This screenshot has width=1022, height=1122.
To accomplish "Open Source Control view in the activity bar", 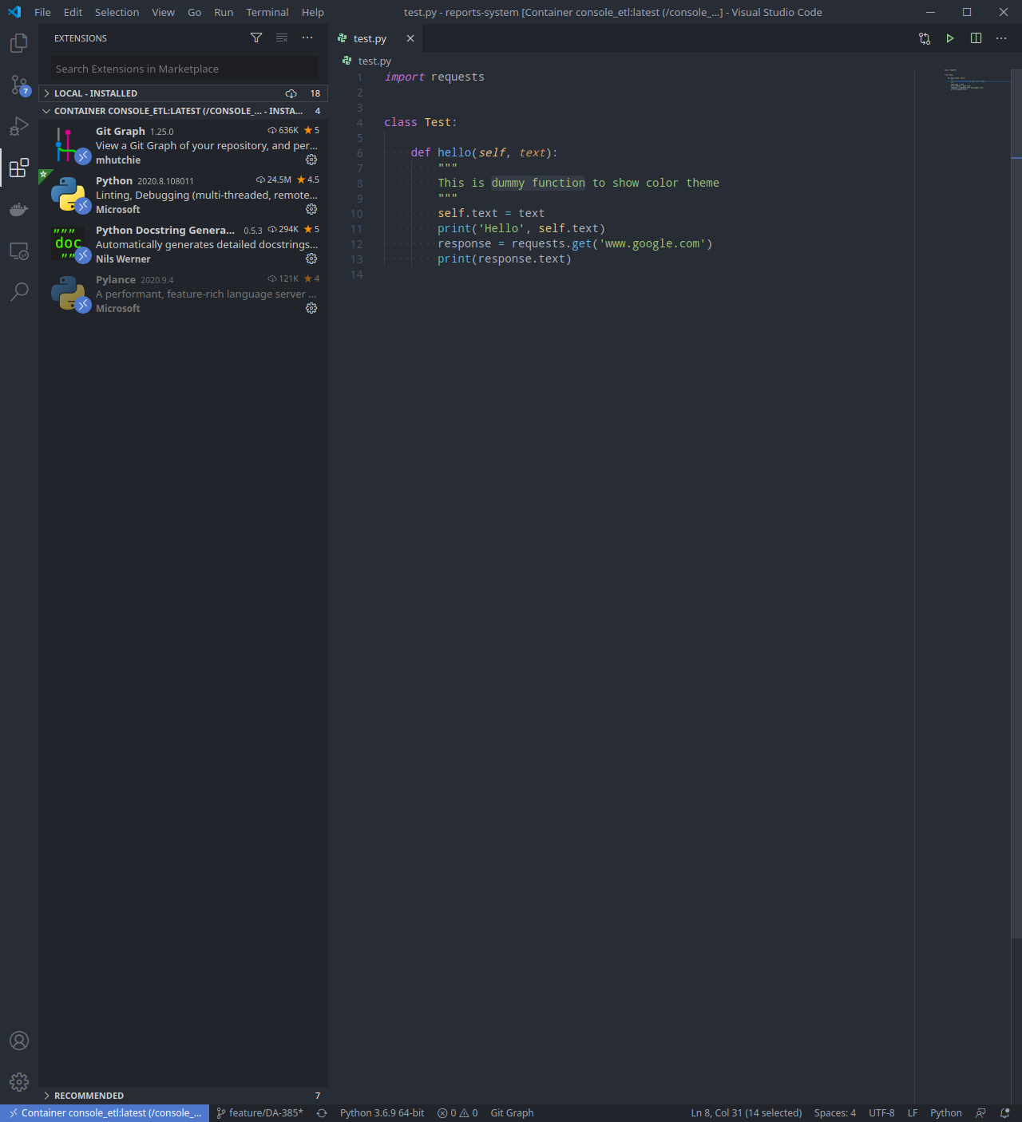I will pyautogui.click(x=19, y=85).
